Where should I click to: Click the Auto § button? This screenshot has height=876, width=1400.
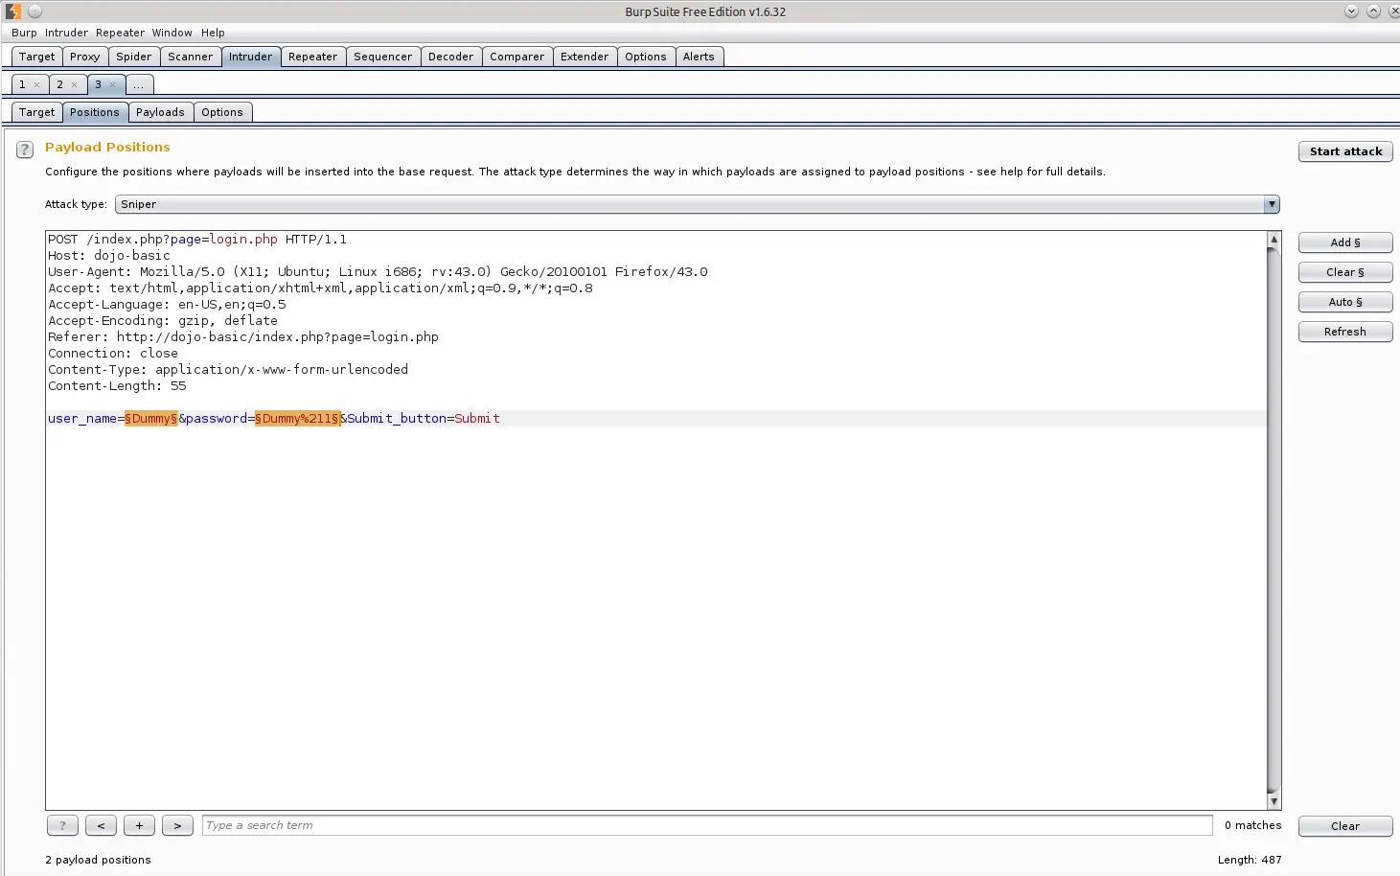pos(1345,302)
